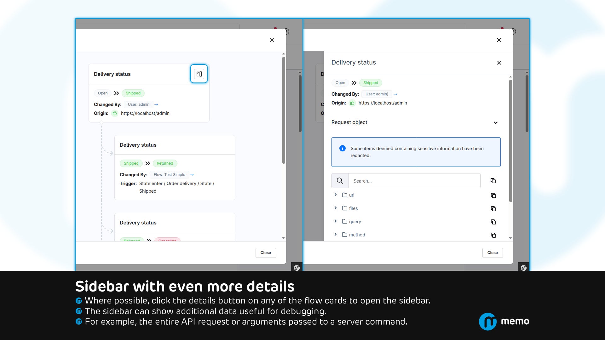Click the User: admin tag in left card

[139, 105]
